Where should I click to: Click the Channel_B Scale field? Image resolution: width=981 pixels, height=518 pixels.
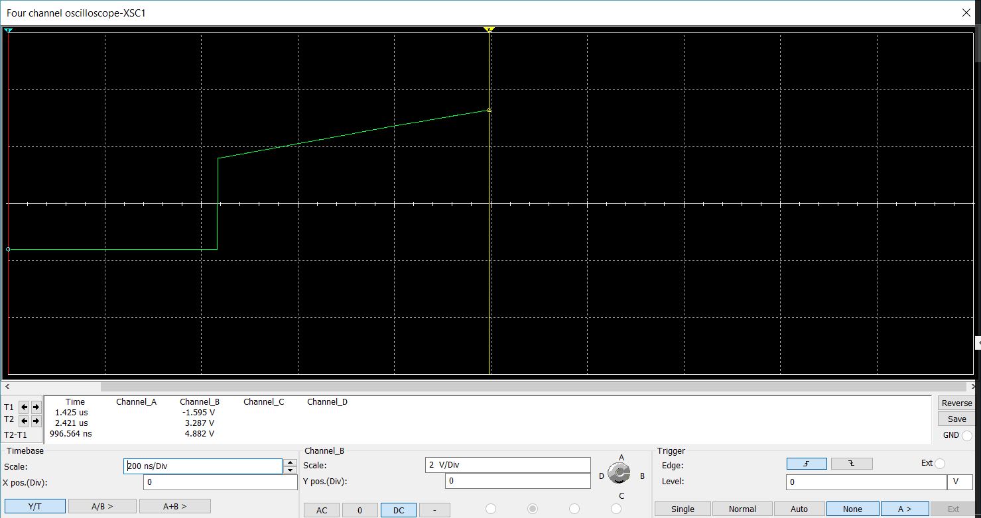[507, 465]
